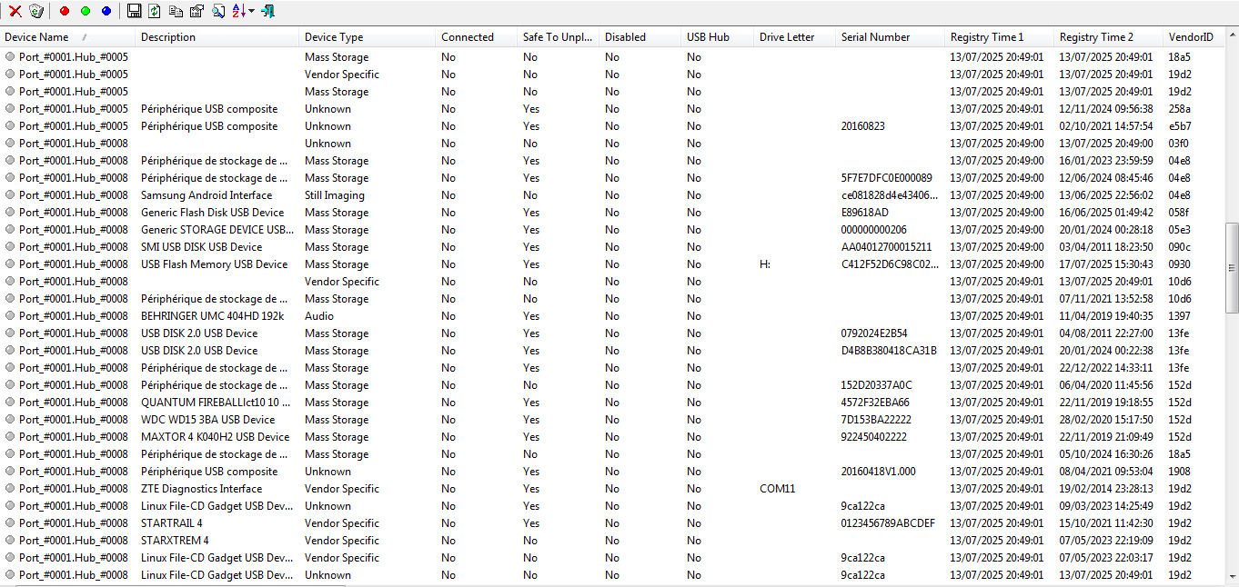
Task: Click the Registry Time 2 value 17/07/2025 15:30:43
Action: click(1106, 264)
